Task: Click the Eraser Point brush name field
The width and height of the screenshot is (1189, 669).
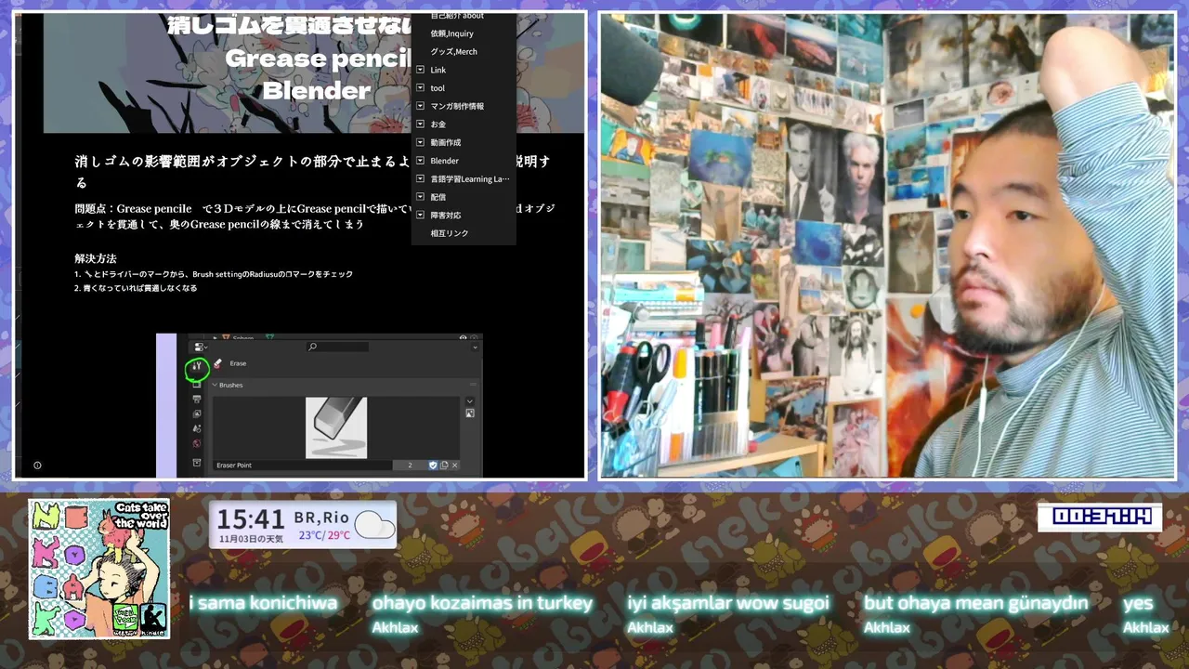Action: pyautogui.click(x=303, y=466)
